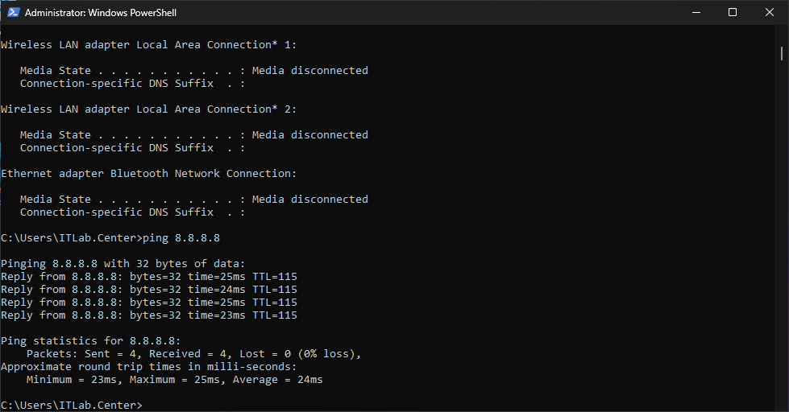Click the 'Administrator: Windows PowerShell' title text
The image size is (789, 412).
(101, 13)
